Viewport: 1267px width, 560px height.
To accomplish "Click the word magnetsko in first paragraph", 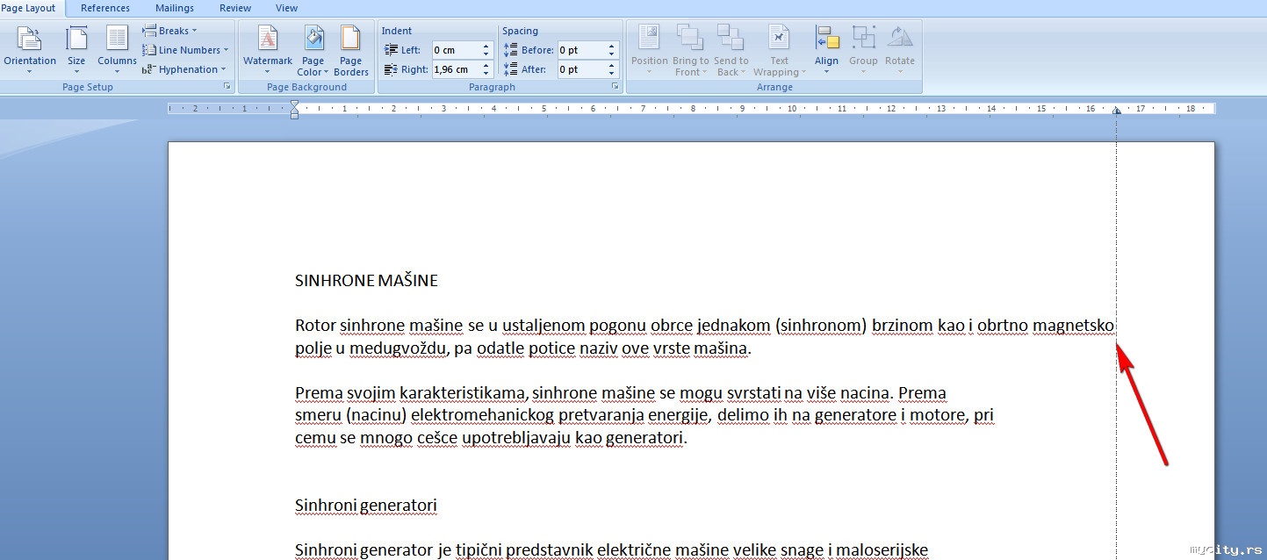I will point(1073,327).
